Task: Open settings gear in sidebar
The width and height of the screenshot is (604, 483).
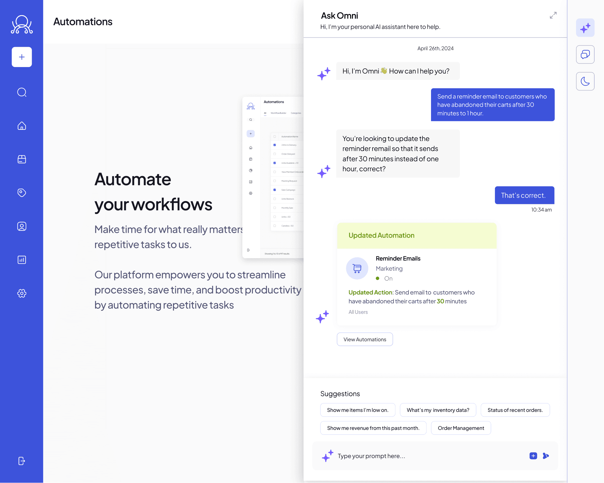Action: (22, 293)
